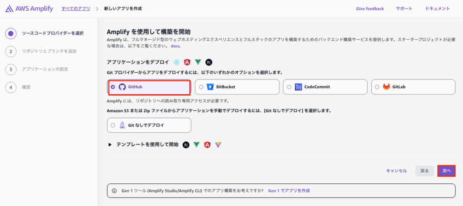
Task: Click the Next.js icon beside テンプレートを使用して開始
Action: pos(186,145)
